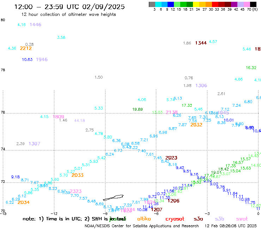Click the altika pass time 2032
Viewport: 261px width, 229px height.
tap(196, 125)
